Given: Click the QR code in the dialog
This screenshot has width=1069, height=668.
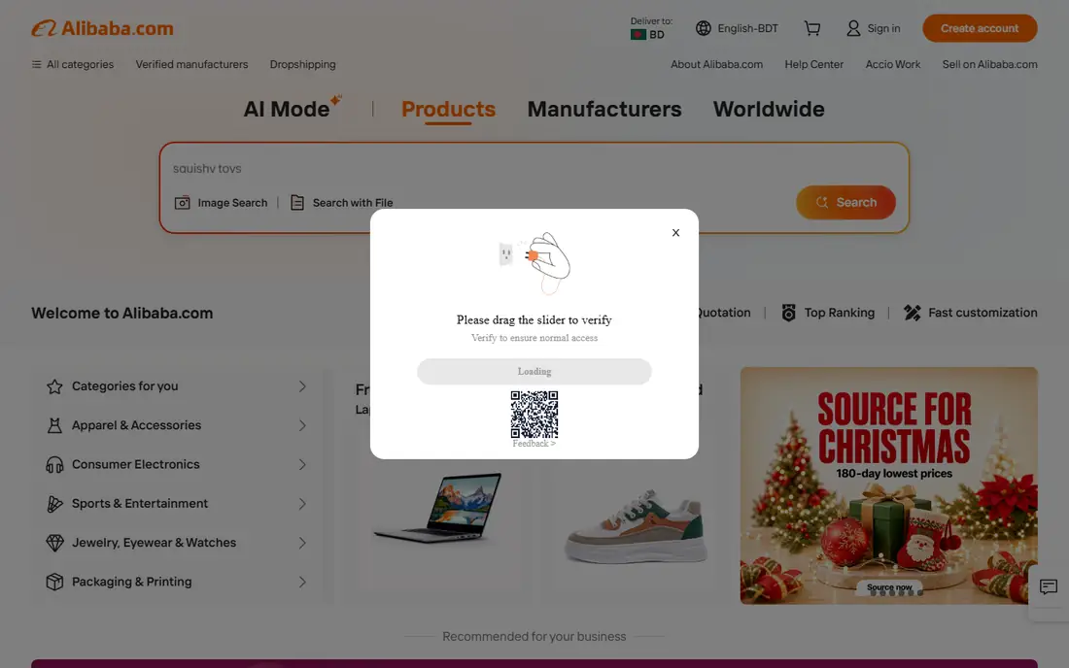Looking at the screenshot, I should [x=534, y=414].
